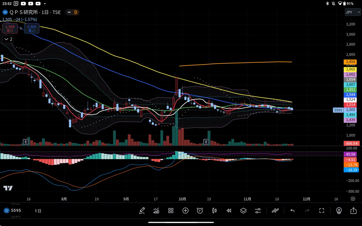Open the earnings E marker near October 15

(206, 142)
